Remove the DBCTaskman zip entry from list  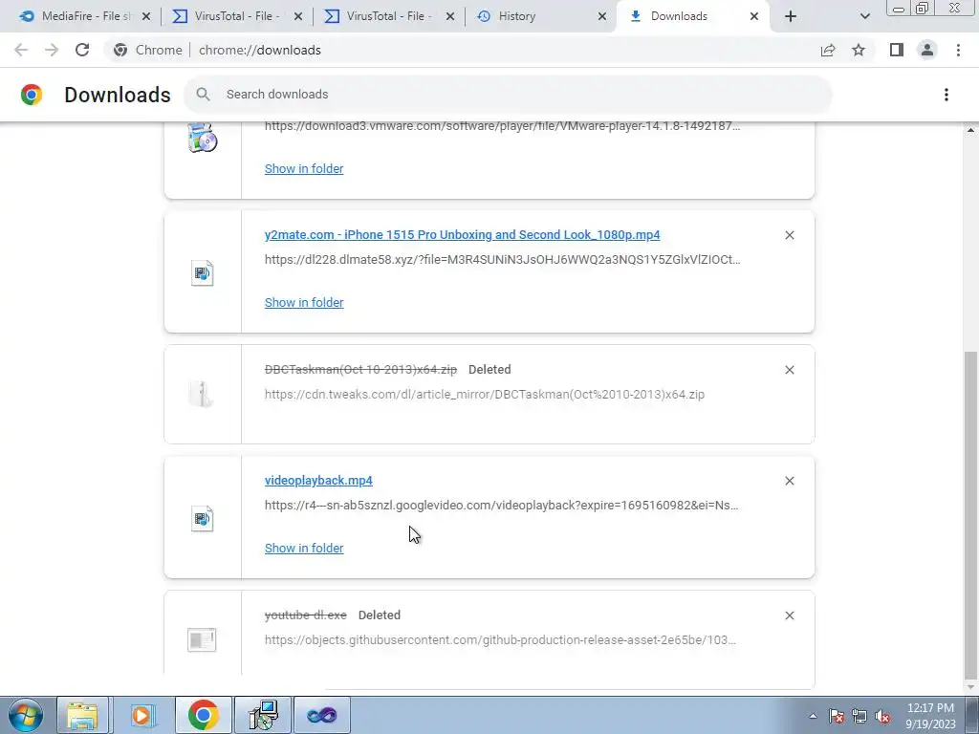(x=789, y=370)
